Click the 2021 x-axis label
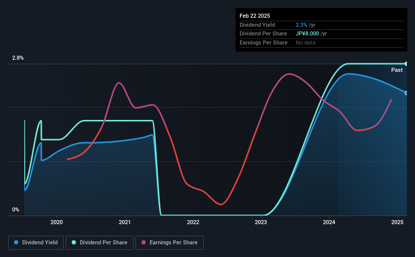 coord(125,222)
